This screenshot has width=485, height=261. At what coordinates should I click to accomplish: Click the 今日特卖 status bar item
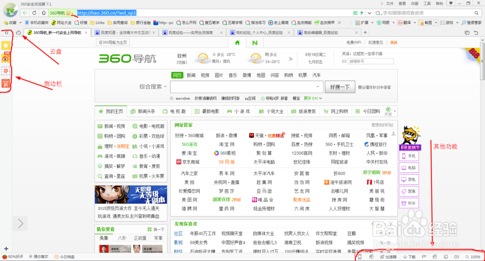click(x=65, y=257)
